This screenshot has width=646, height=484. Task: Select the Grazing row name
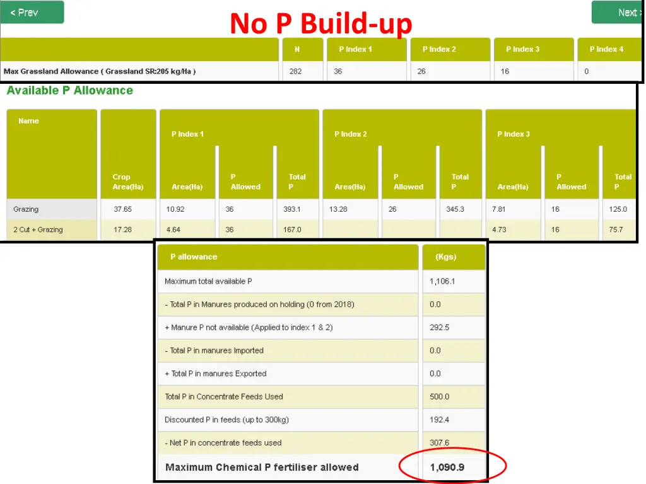[26, 209]
